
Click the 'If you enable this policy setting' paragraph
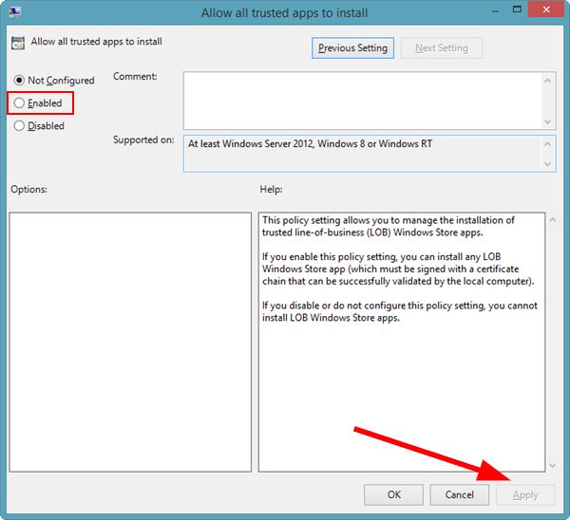point(398,269)
